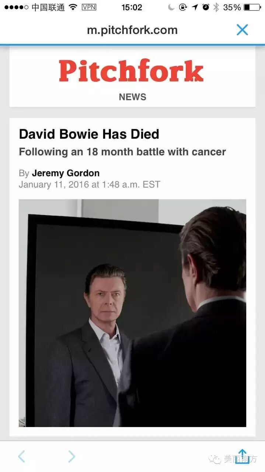The height and width of the screenshot is (472, 265).
Task: Tap the David Bowie Has Died headline
Action: (89, 134)
